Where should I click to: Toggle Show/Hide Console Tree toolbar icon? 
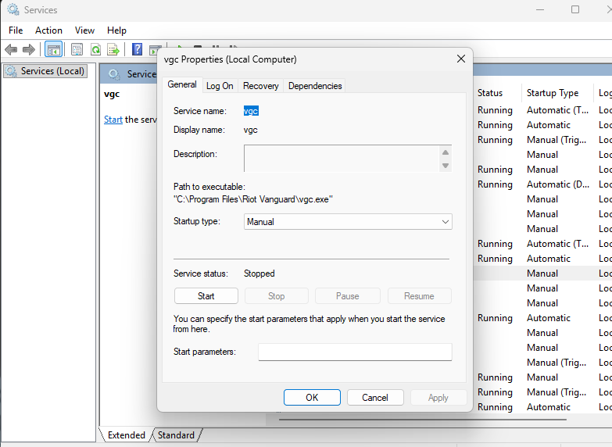(53, 49)
